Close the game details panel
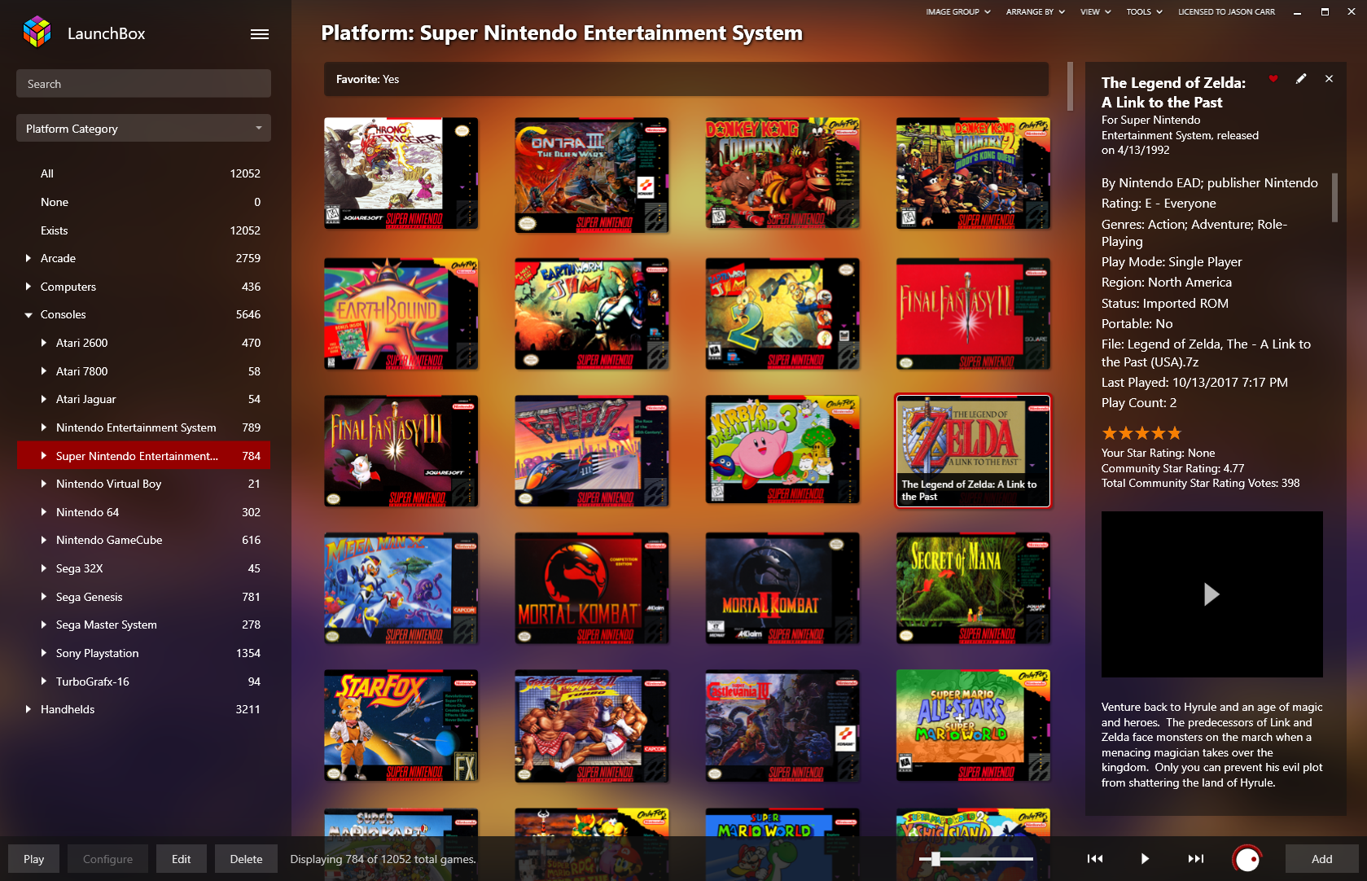Viewport: 1367px width, 881px height. pos(1329,79)
